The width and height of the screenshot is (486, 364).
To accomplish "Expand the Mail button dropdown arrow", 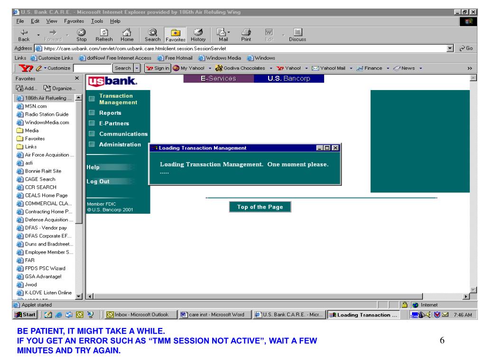I will [229, 32].
